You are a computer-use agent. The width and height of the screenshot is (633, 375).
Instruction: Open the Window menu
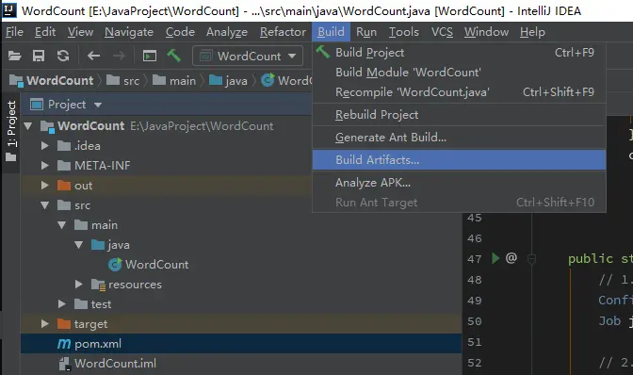486,31
